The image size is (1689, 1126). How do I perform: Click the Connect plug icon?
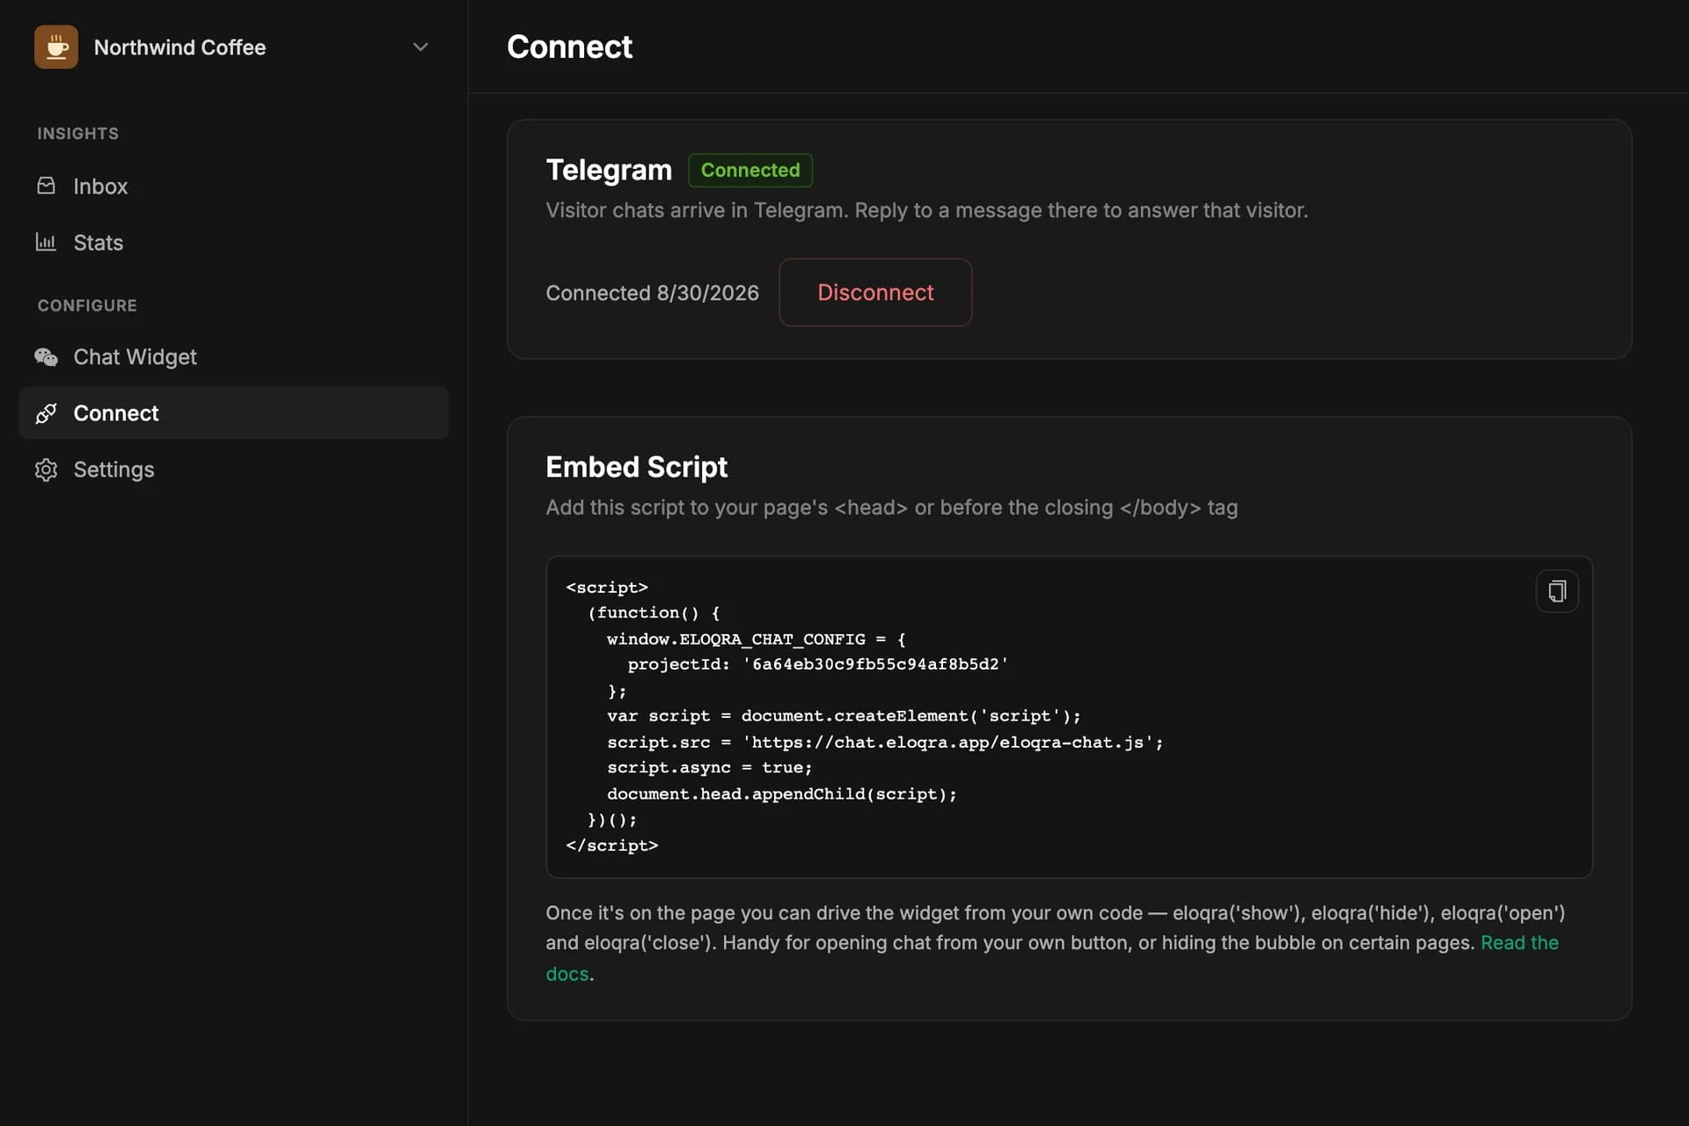(46, 413)
